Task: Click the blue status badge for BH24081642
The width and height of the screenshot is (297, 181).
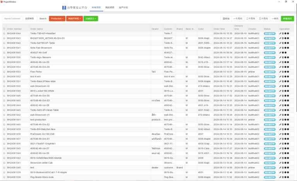Action: pos(269,43)
